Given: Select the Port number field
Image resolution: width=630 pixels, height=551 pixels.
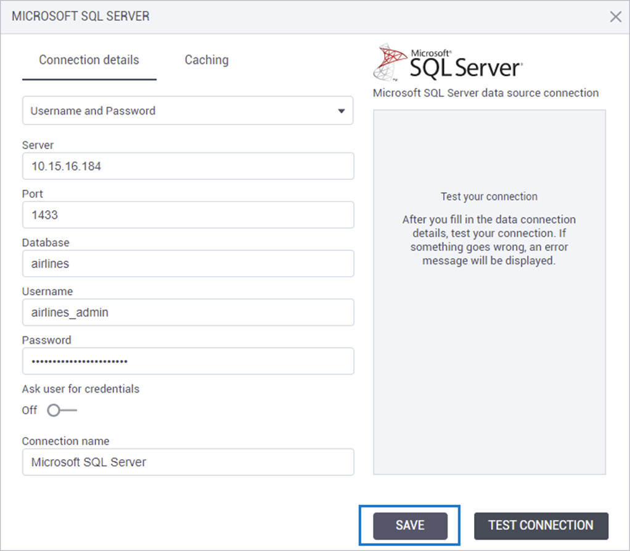Looking at the screenshot, I should (x=188, y=214).
